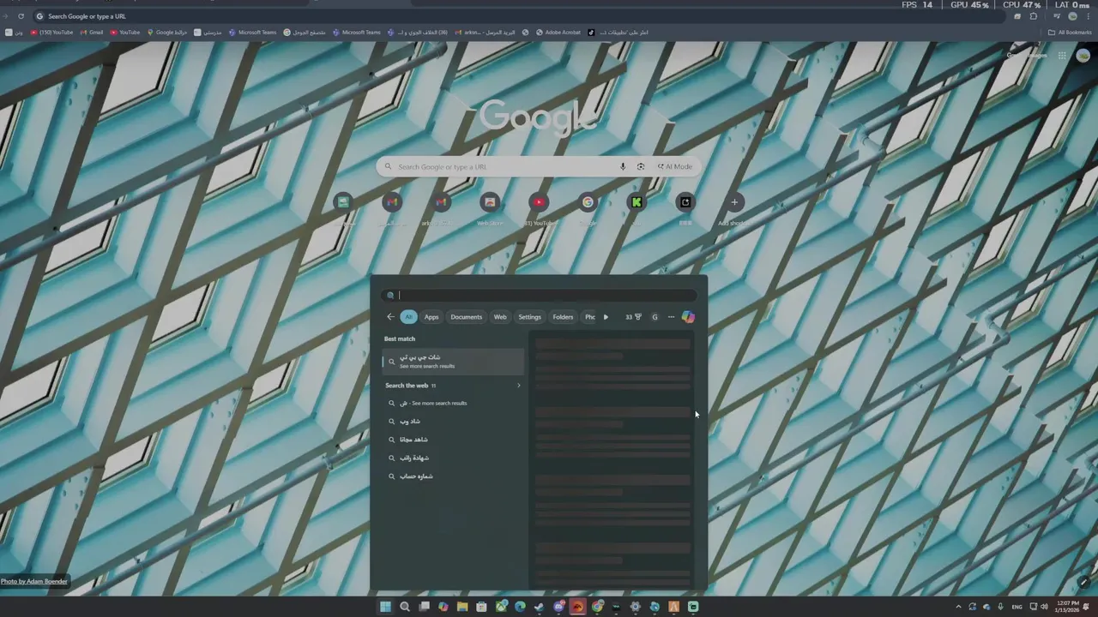
Task: Switch to the Settings search filter
Action: [x=529, y=317]
